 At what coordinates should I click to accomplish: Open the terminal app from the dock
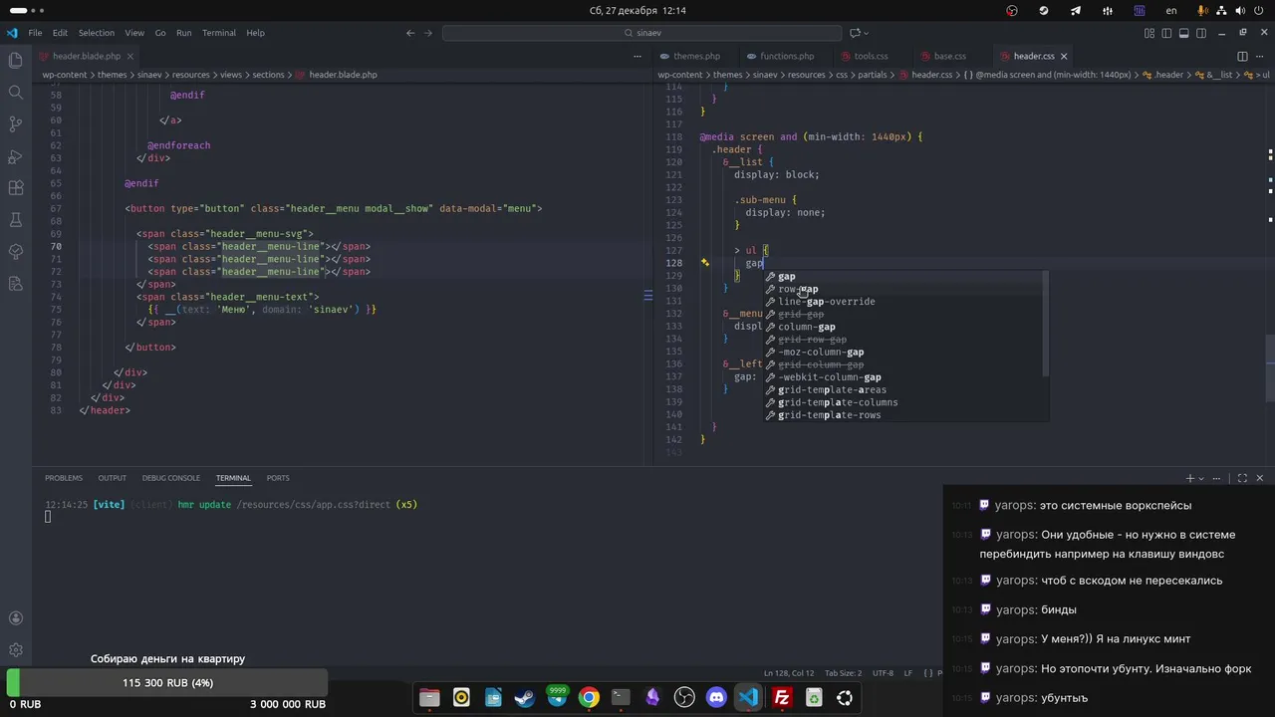coord(621,698)
